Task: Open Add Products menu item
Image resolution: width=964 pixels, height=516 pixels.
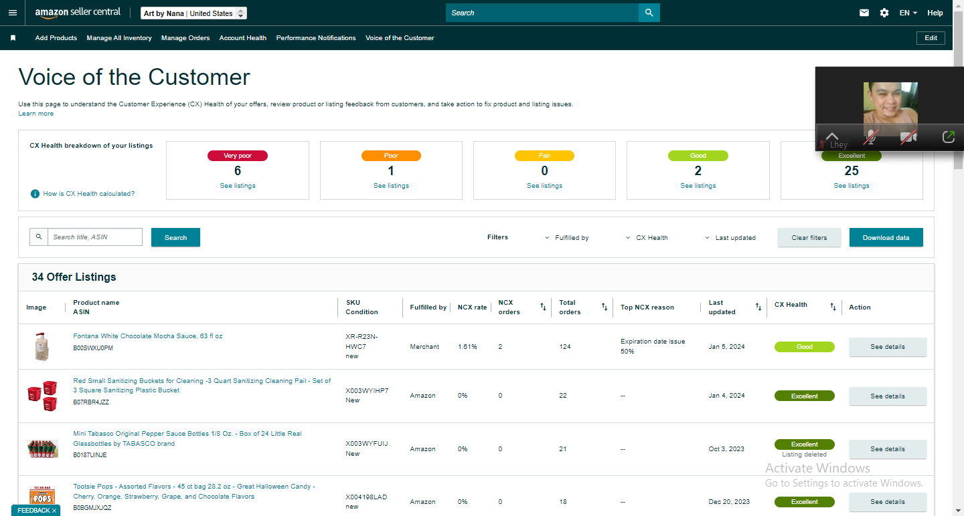Action: [x=56, y=38]
